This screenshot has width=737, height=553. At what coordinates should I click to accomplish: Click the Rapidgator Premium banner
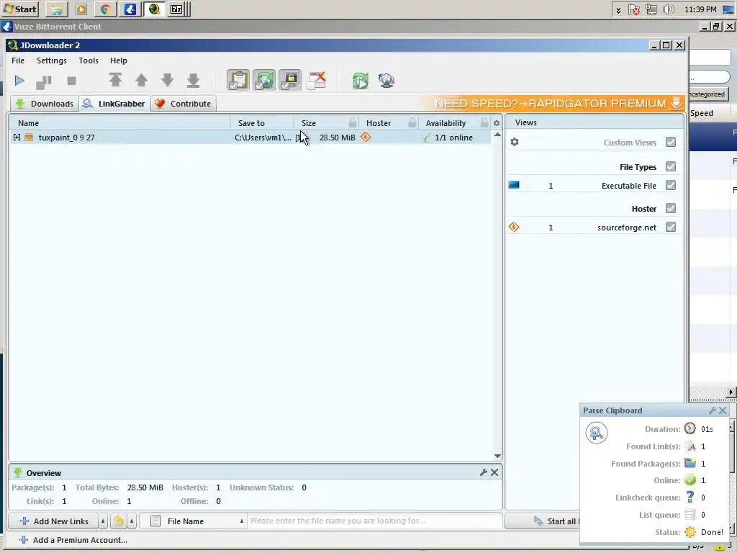point(553,104)
